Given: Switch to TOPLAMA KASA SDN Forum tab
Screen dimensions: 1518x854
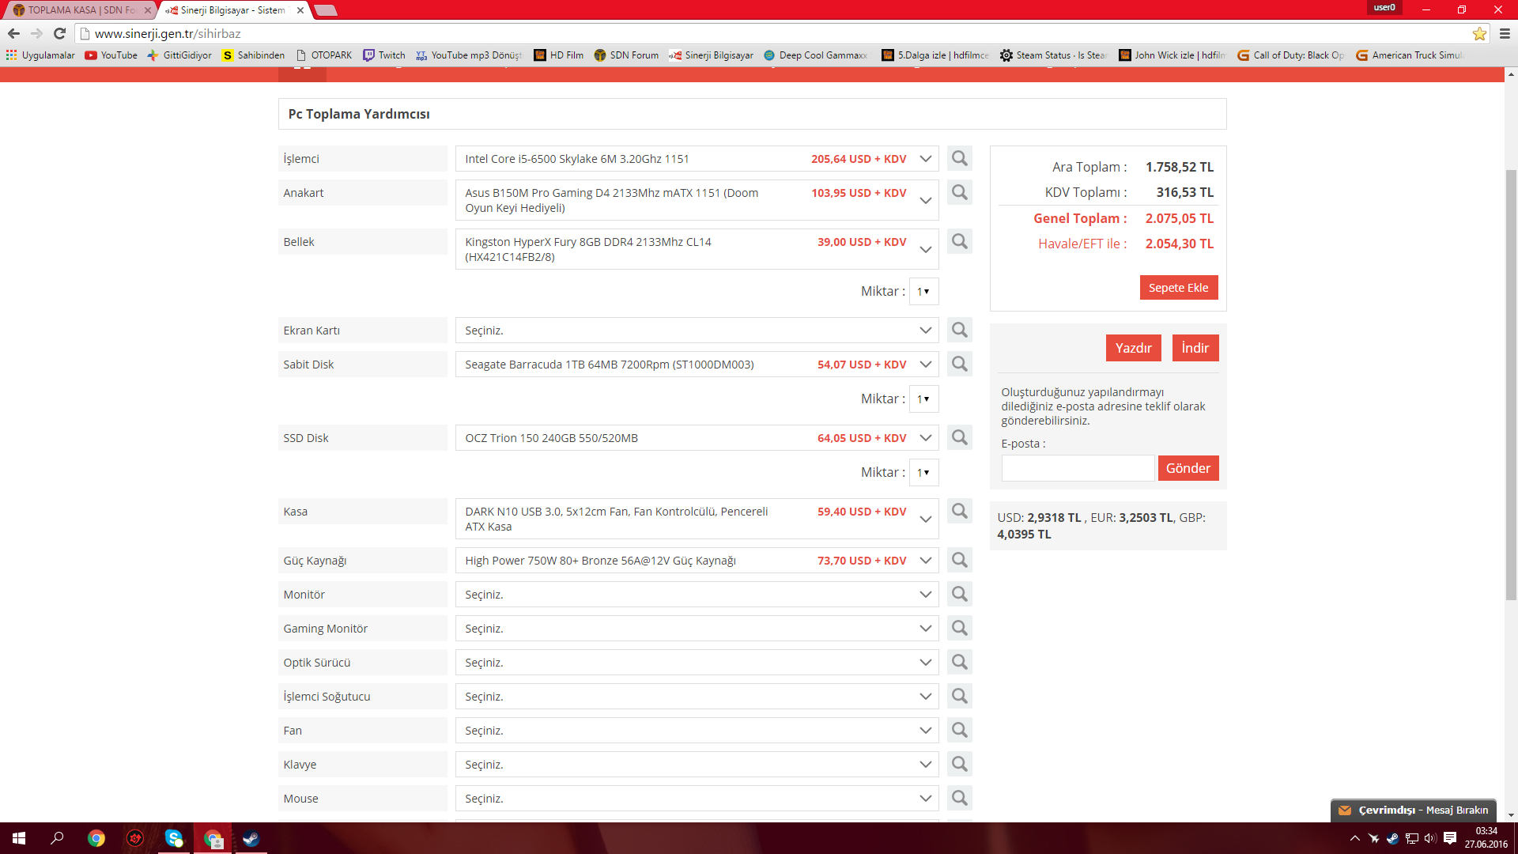Looking at the screenshot, I should pos(79,10).
